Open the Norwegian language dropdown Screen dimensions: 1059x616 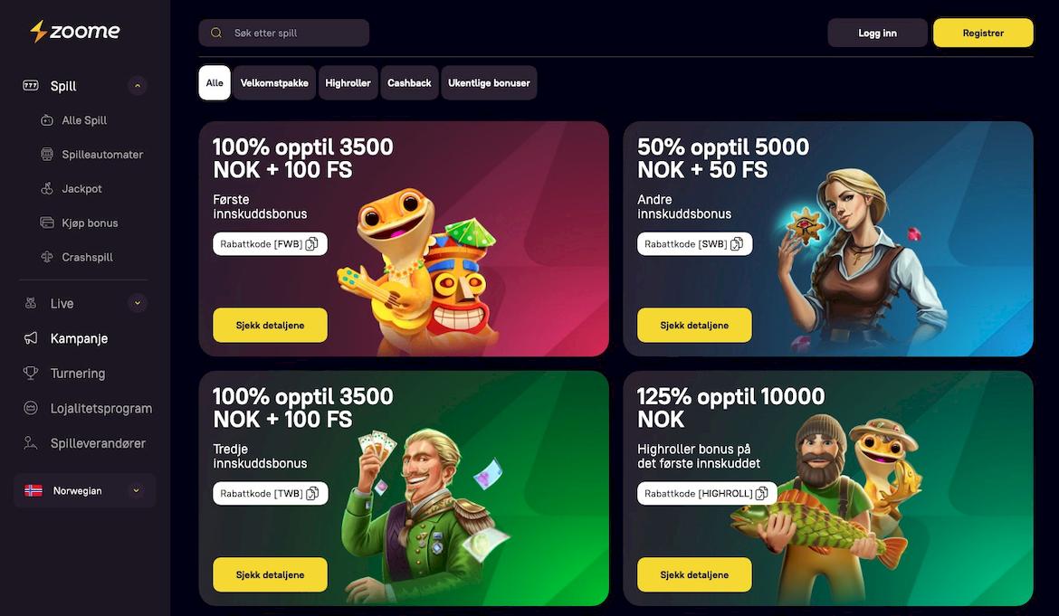pos(84,490)
